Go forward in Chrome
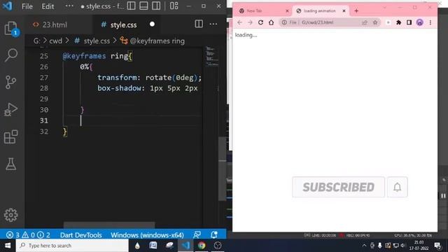Viewport: 448px width, 252px height. tap(250, 22)
